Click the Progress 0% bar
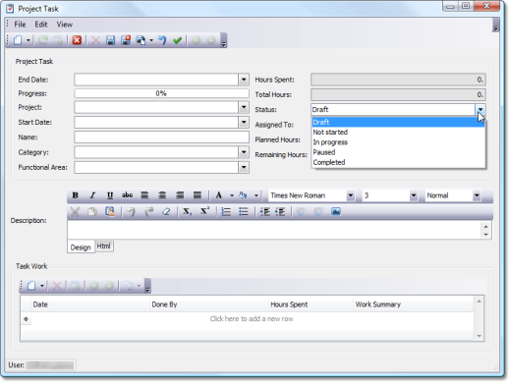 (161, 93)
